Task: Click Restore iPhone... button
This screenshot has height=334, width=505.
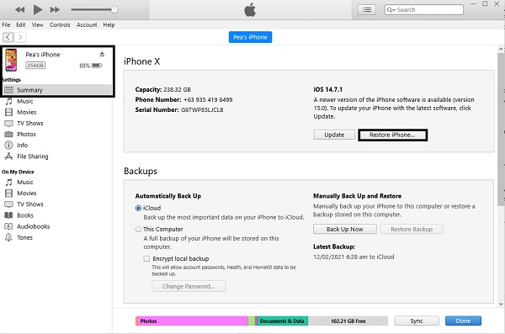Action: pos(392,135)
